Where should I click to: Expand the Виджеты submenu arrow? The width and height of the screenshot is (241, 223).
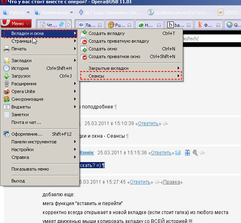pos(75,107)
